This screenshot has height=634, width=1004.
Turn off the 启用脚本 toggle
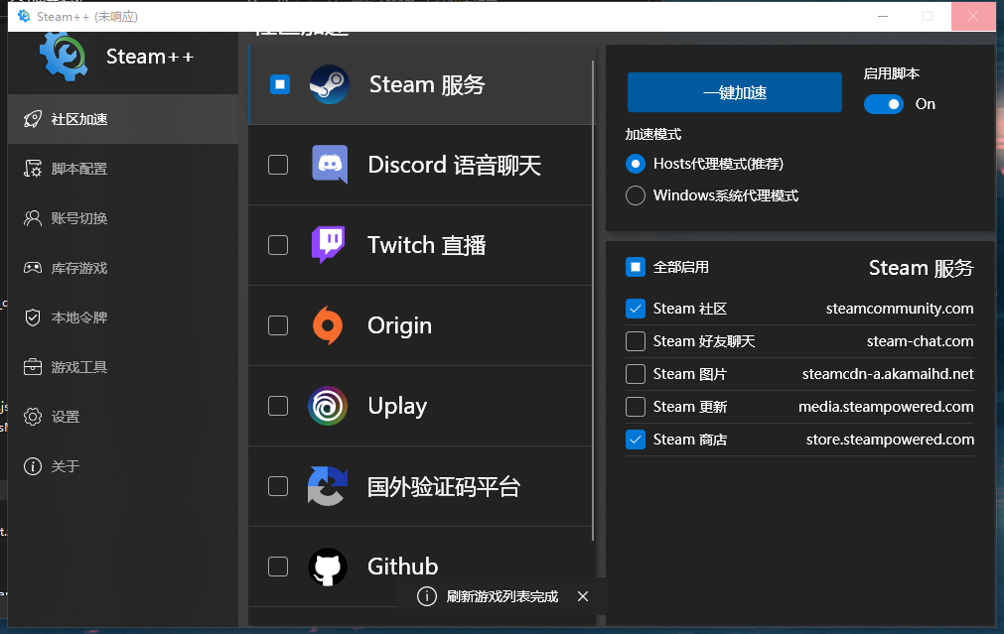(883, 104)
